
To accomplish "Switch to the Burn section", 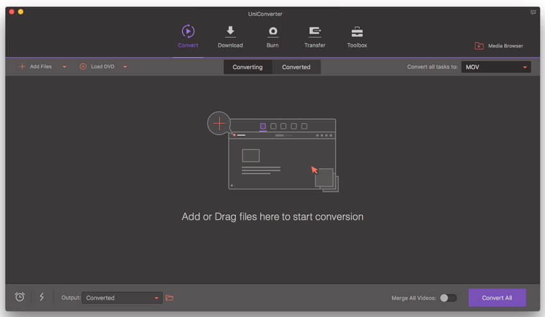I will click(272, 32).
